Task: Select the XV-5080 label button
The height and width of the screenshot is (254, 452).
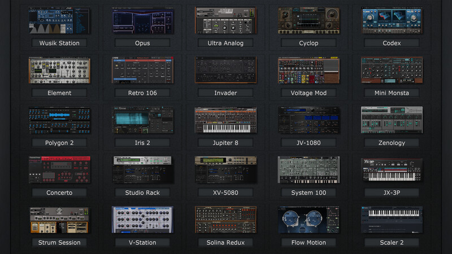Action: click(x=225, y=192)
